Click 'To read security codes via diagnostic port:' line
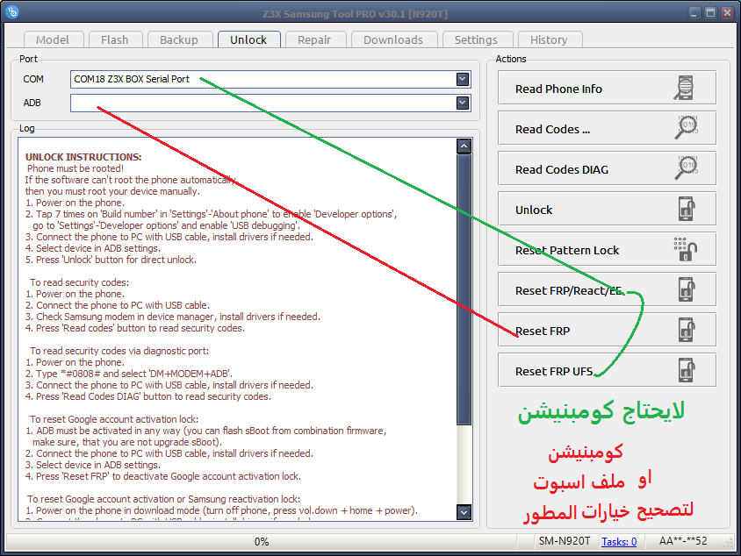The width and height of the screenshot is (741, 556). (x=119, y=351)
